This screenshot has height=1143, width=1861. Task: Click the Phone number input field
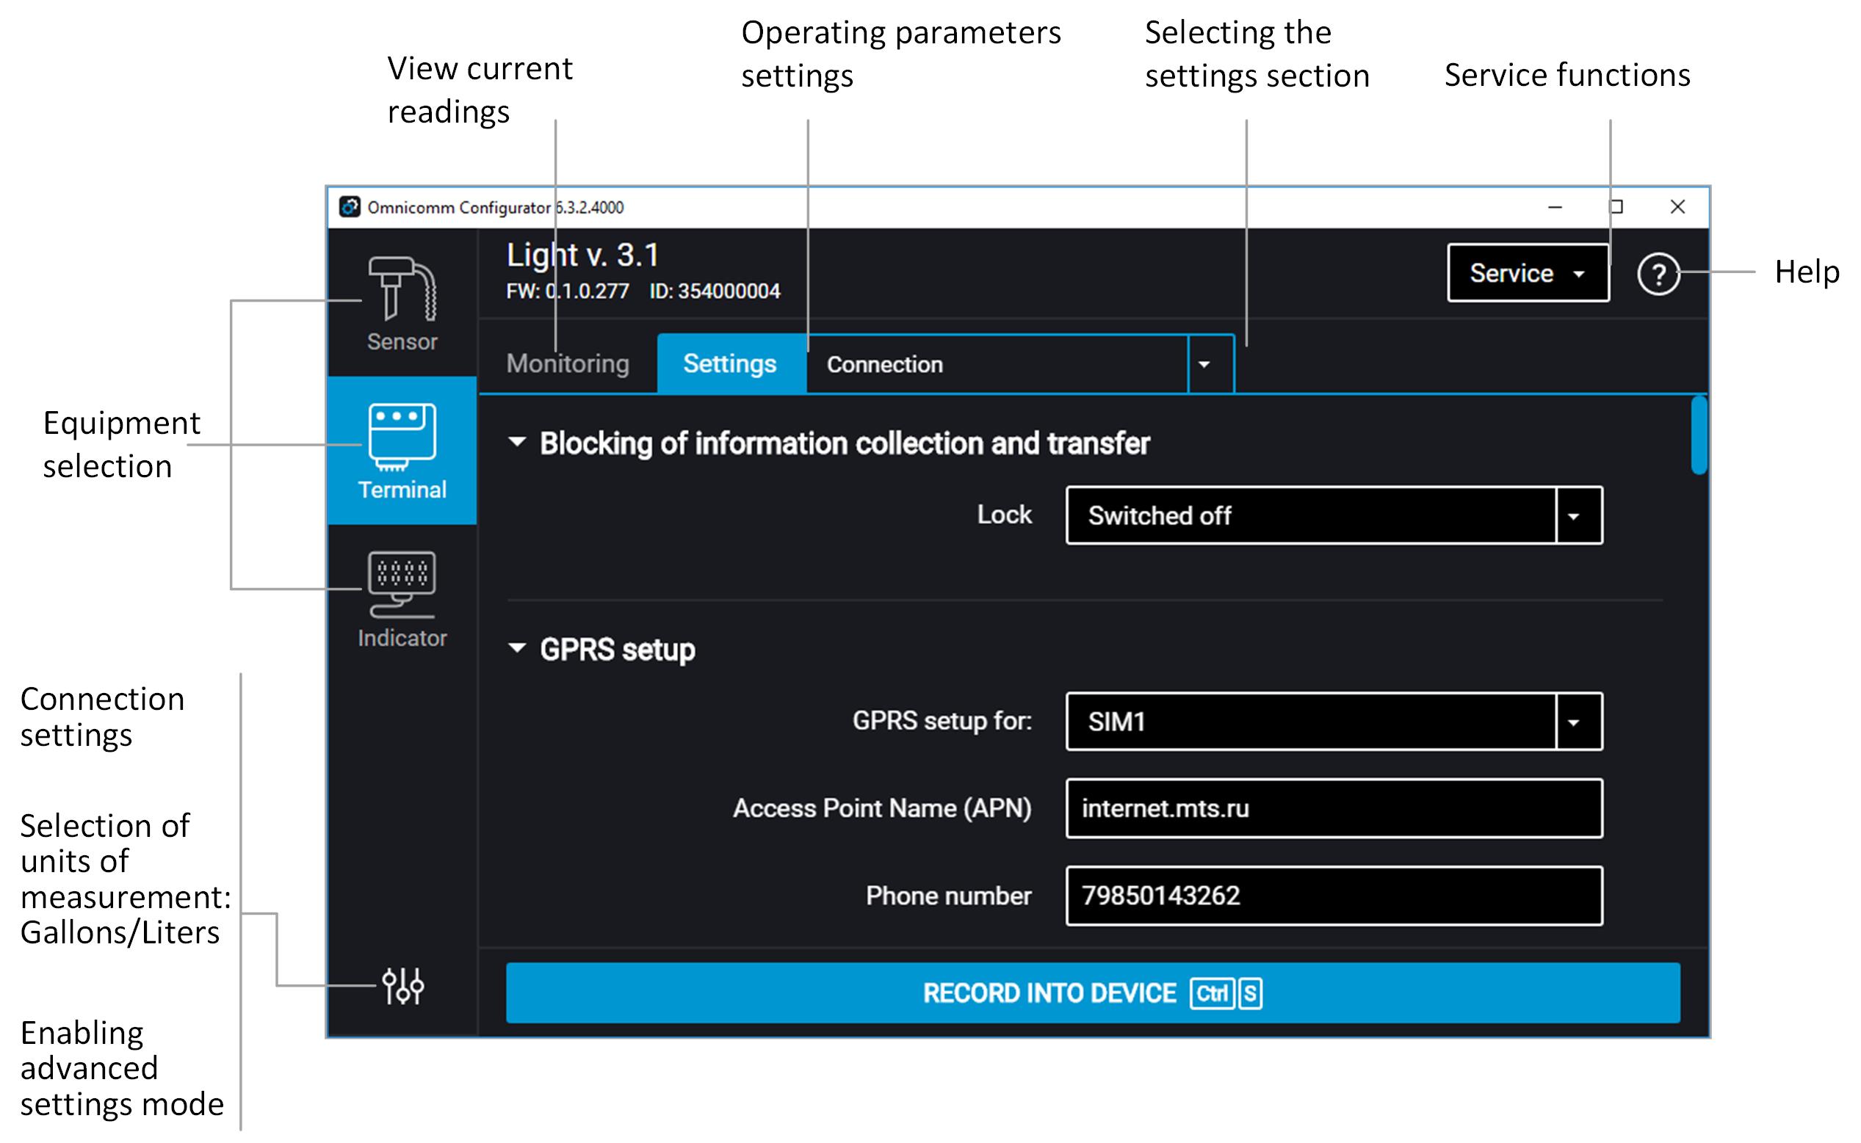tap(1334, 896)
